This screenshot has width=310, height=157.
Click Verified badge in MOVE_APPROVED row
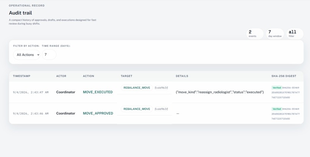[x=277, y=109]
